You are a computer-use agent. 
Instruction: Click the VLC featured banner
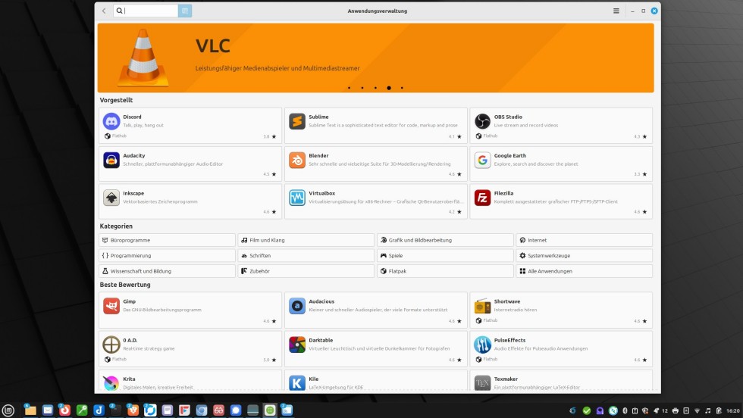375,58
